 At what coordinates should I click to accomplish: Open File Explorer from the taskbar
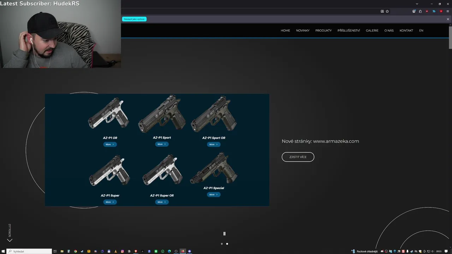pos(62,251)
